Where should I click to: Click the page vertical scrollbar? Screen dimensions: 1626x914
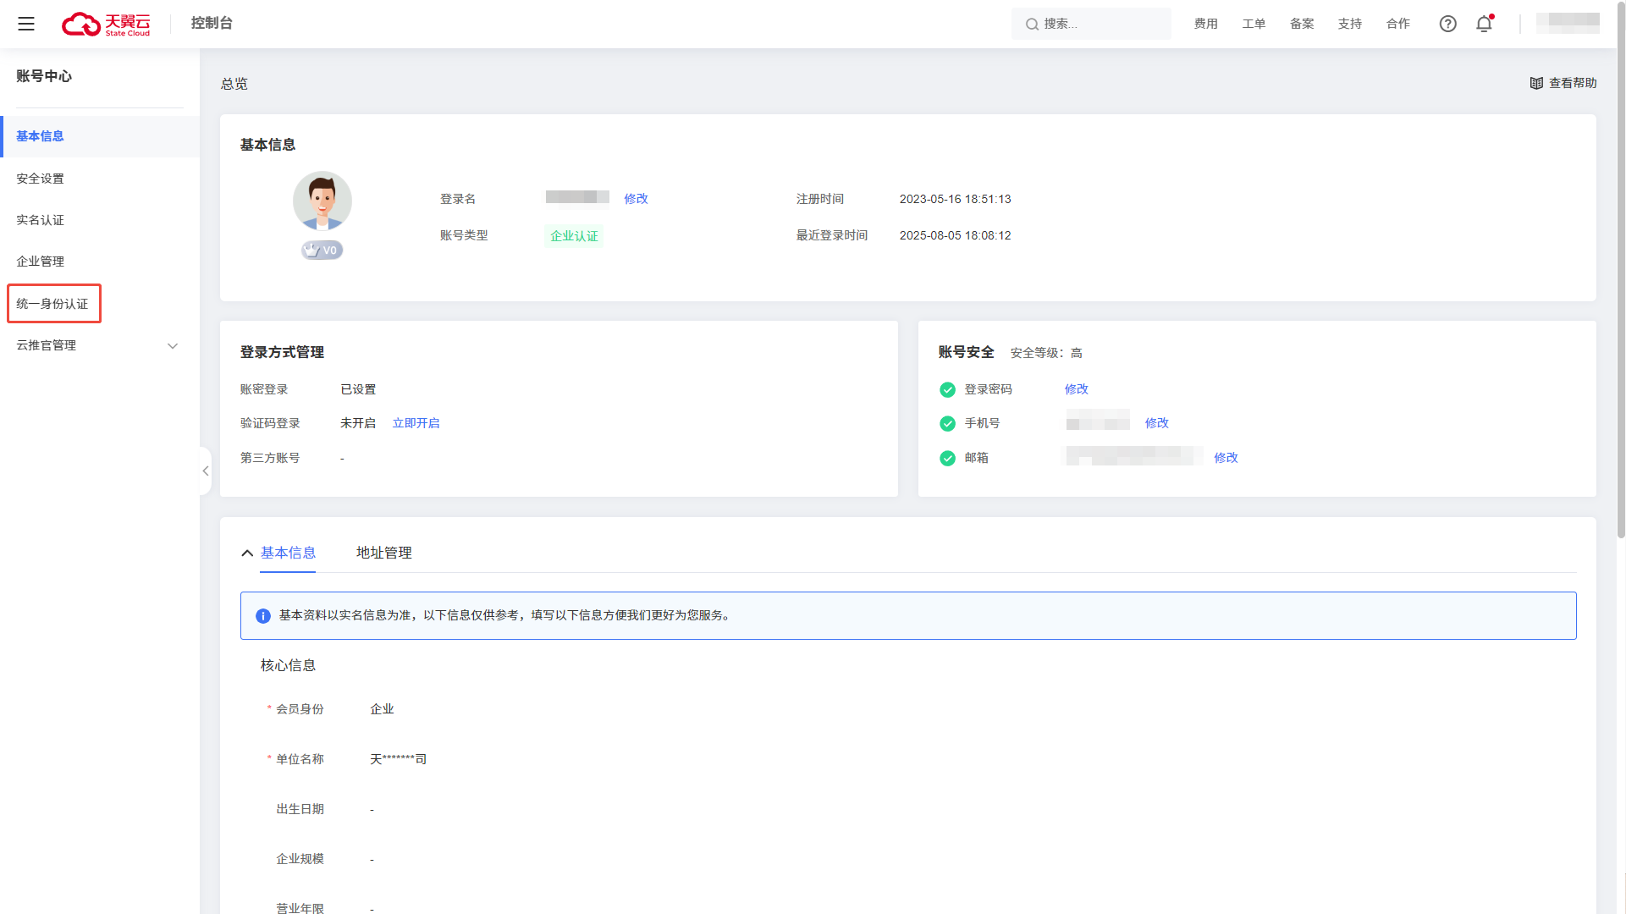(x=1620, y=271)
